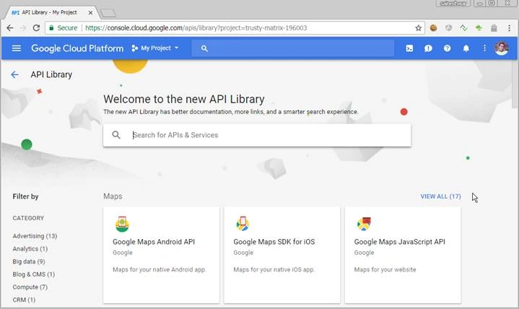The height and width of the screenshot is (309, 519).
Task: Click the Maps section heading
Action: point(113,196)
